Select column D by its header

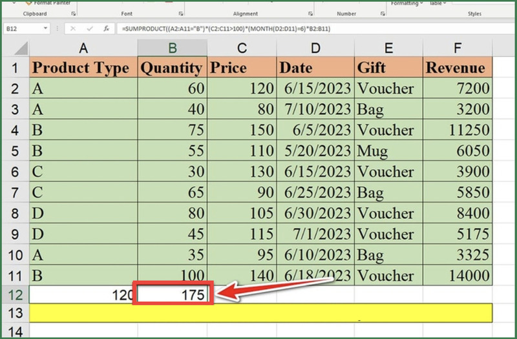315,47
